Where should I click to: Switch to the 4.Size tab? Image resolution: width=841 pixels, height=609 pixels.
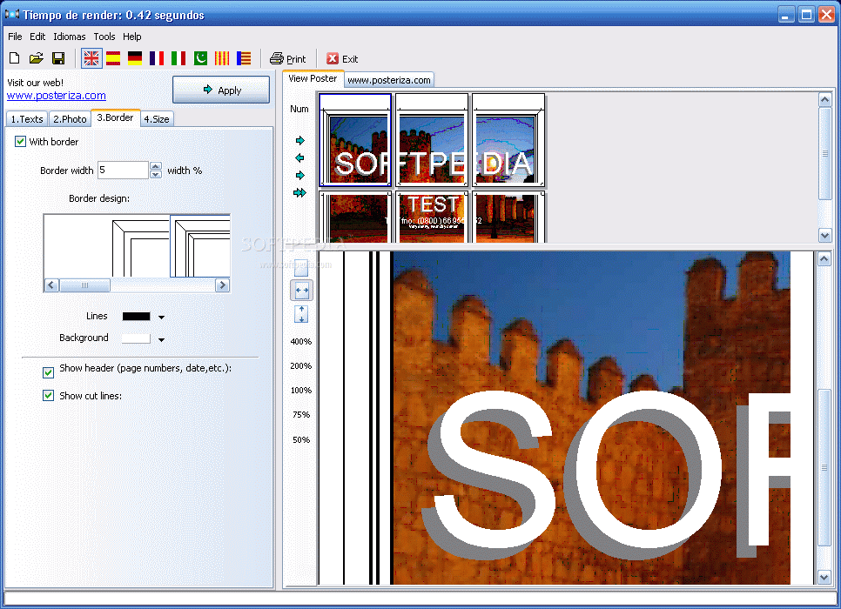pyautogui.click(x=157, y=119)
